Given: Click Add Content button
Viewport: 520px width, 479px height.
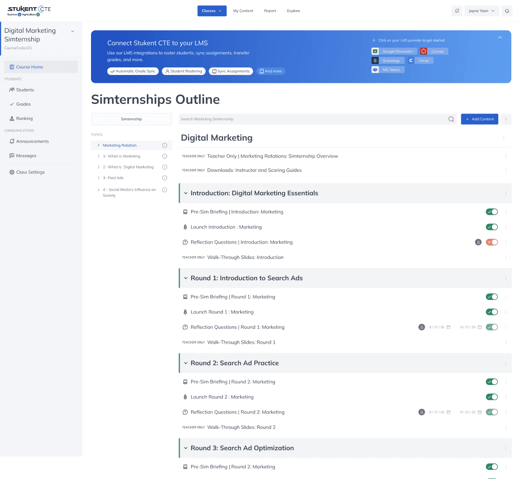Looking at the screenshot, I should (480, 119).
